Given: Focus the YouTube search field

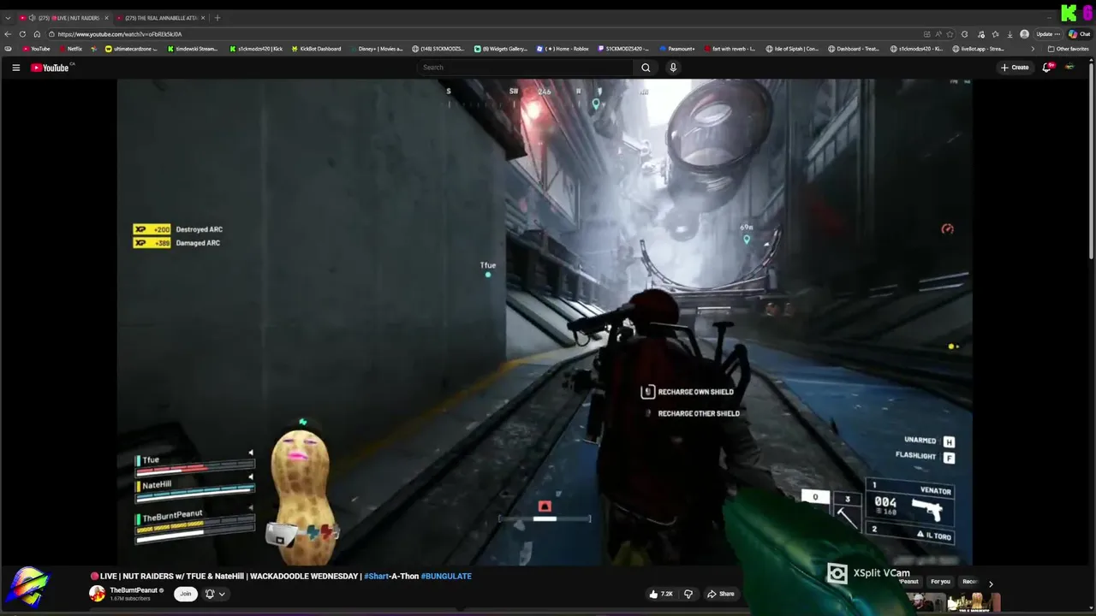Looking at the screenshot, I should point(524,68).
